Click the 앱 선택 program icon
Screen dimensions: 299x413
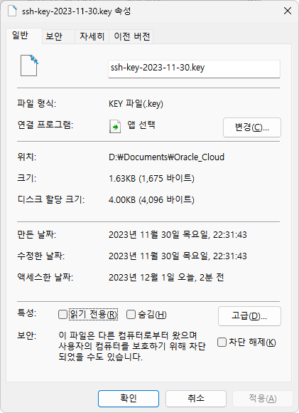click(x=115, y=127)
